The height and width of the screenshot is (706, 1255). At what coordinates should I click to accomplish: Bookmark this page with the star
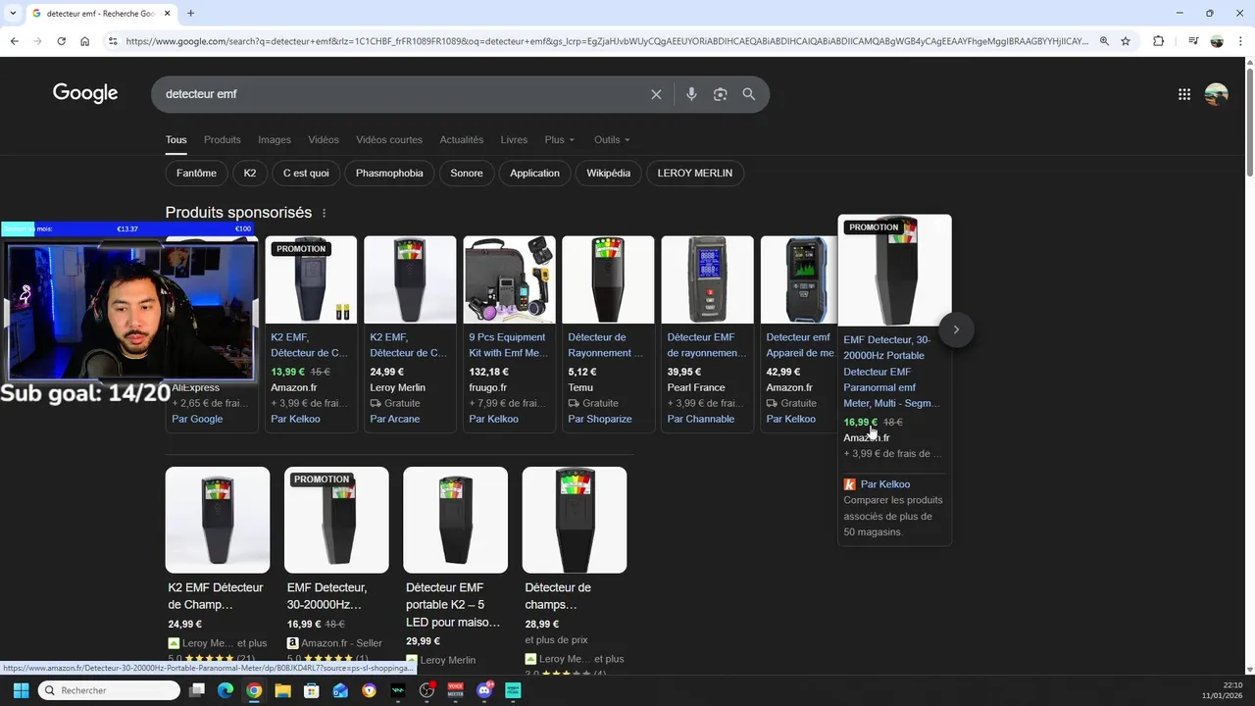(x=1126, y=41)
